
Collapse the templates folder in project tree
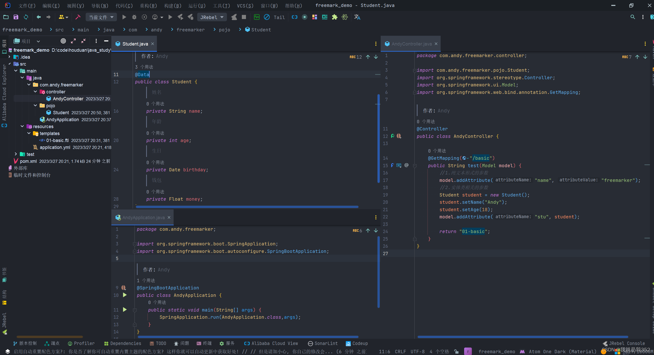[x=29, y=133]
